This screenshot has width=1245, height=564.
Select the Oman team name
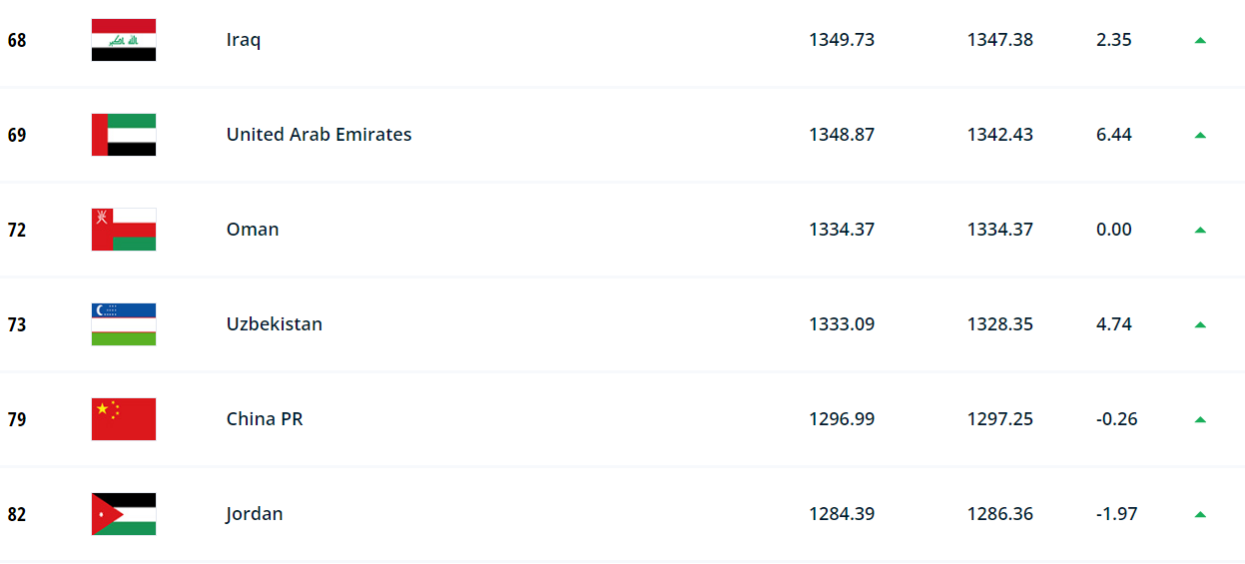253,230
